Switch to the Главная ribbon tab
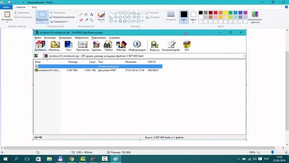The height and width of the screenshot is (163, 289). [x=20, y=7]
